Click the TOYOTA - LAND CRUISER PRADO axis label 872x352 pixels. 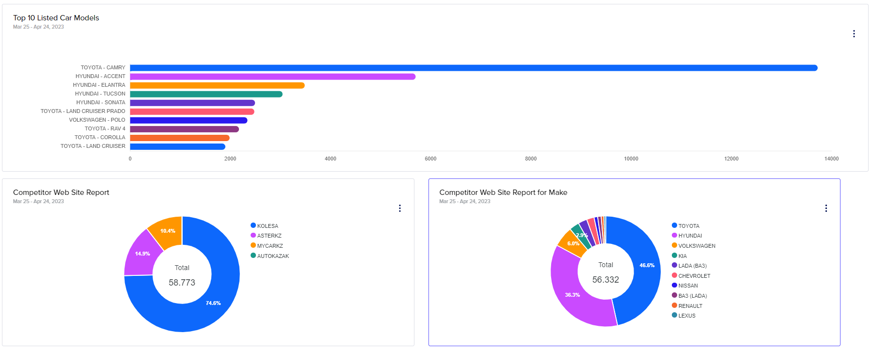point(83,112)
